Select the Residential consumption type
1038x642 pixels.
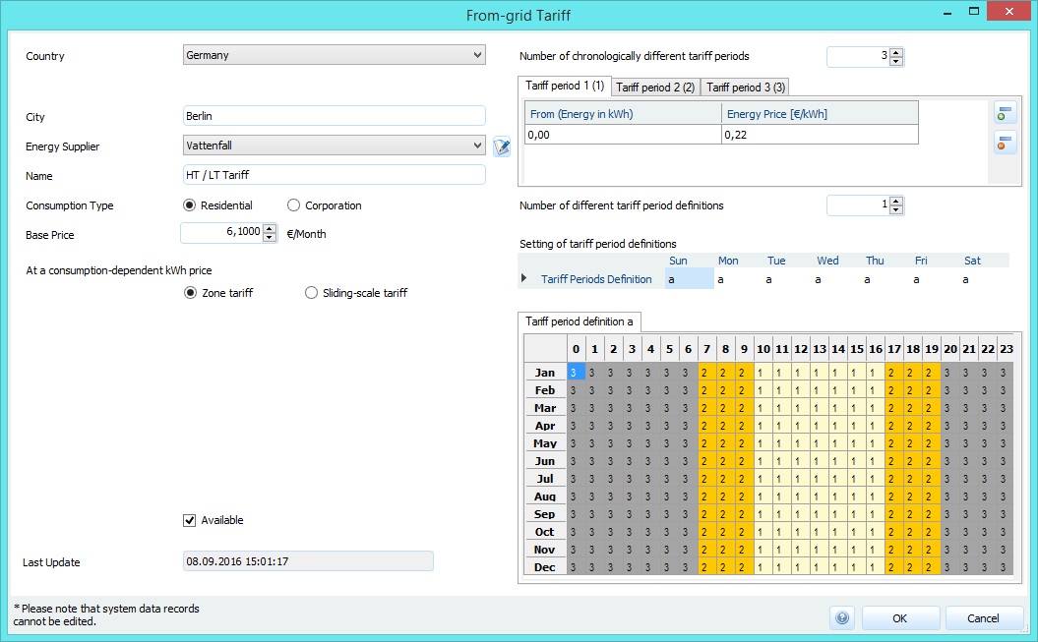190,205
